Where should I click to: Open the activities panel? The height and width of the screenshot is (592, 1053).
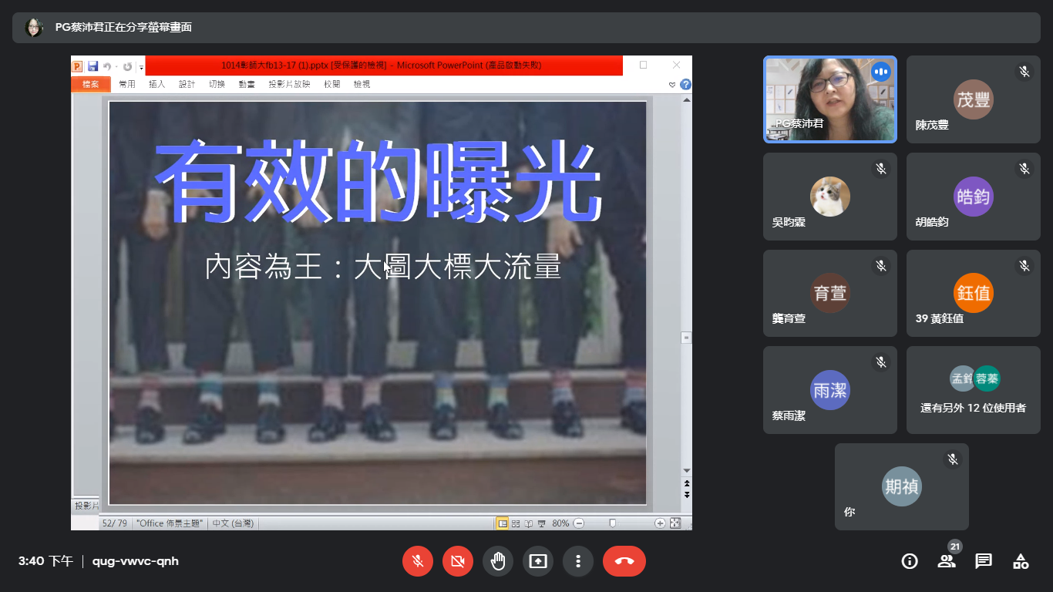click(x=1021, y=561)
